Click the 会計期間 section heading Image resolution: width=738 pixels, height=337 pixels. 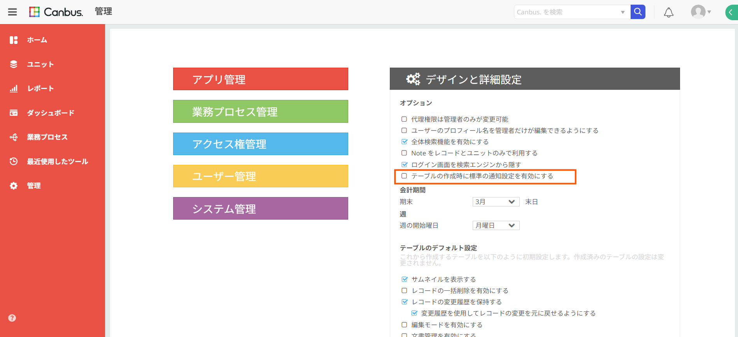pos(413,190)
